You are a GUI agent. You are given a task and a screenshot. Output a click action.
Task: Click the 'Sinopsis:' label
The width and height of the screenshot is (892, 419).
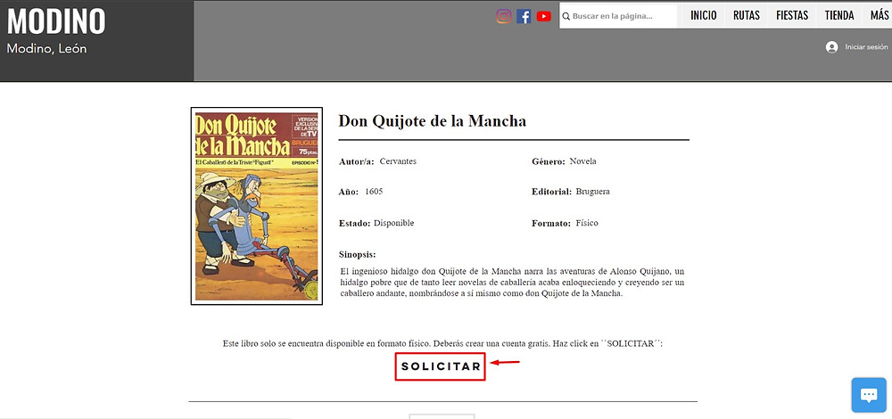[x=358, y=255]
